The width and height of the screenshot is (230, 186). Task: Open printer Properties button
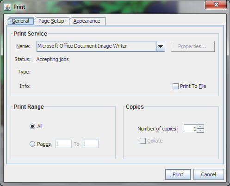pyautogui.click(x=193, y=46)
